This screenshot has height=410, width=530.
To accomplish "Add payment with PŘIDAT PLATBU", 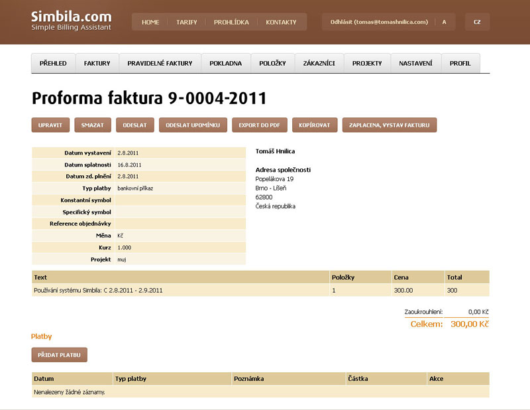I will tap(59, 355).
